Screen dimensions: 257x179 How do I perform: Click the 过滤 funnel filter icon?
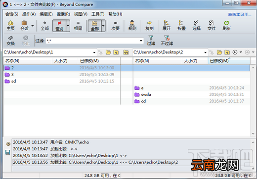point(151,41)
